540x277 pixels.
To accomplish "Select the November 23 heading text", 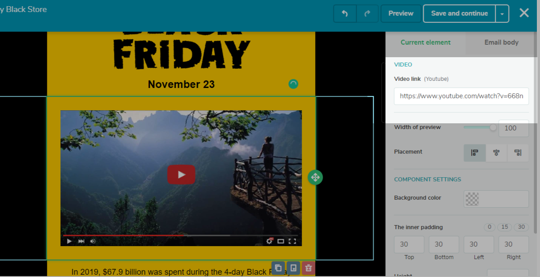I will (x=181, y=84).
